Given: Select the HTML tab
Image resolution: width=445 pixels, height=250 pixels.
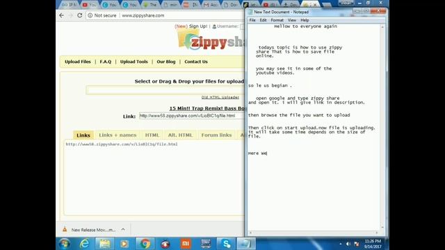Looking at the screenshot, I should click(x=152, y=135).
